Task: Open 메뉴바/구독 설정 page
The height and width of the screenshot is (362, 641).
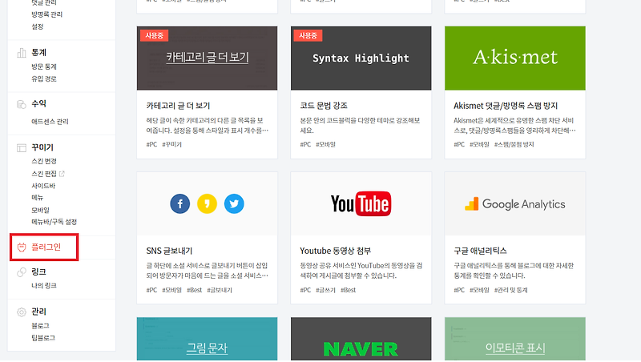Action: click(54, 222)
